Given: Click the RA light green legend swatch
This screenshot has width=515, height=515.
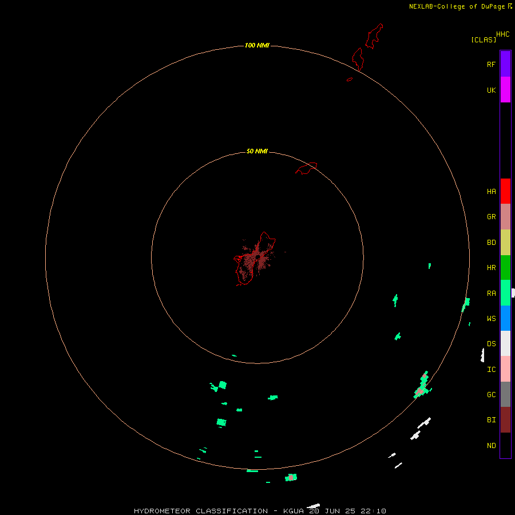Looking at the screenshot, I should tap(505, 293).
